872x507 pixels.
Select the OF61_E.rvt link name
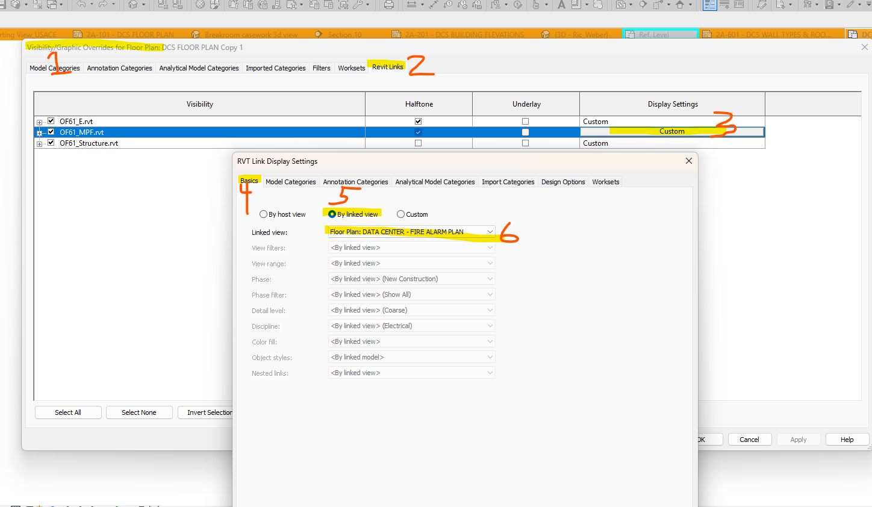point(76,122)
